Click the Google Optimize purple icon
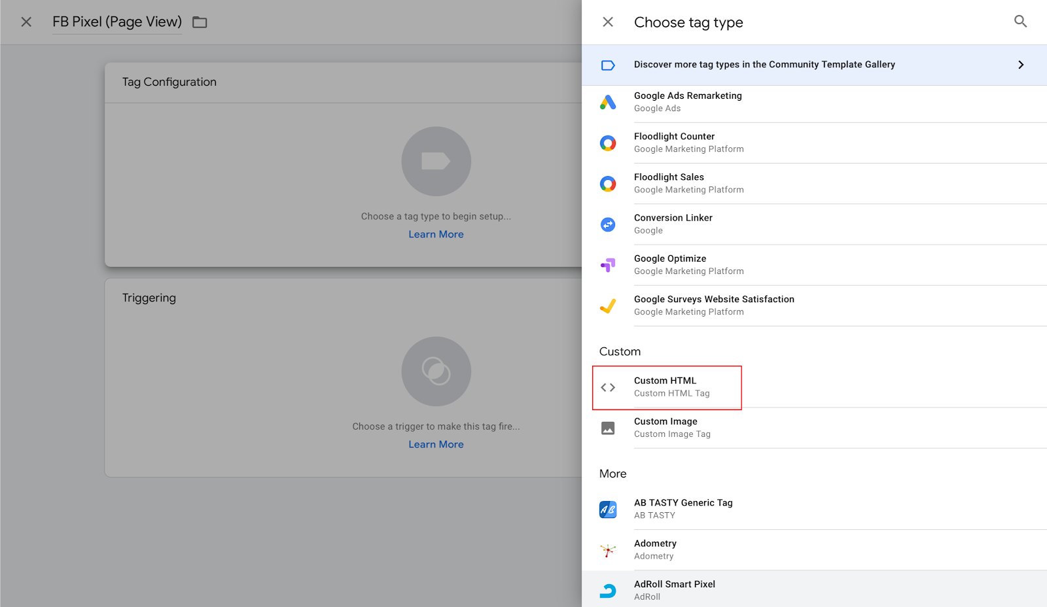 608,265
